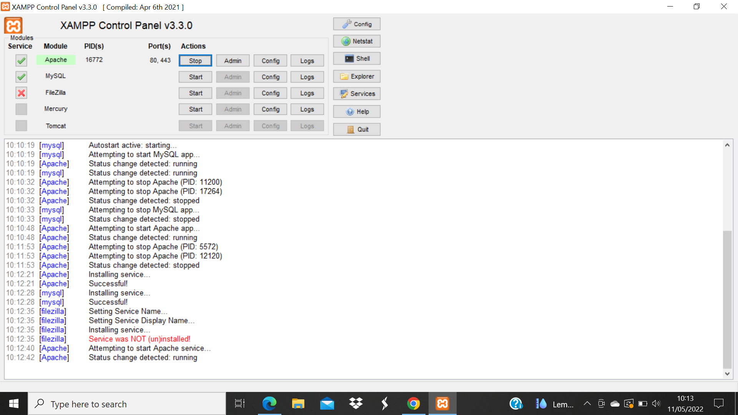The image size is (738, 415).
Task: Open the Logs for FileZilla
Action: tap(307, 93)
